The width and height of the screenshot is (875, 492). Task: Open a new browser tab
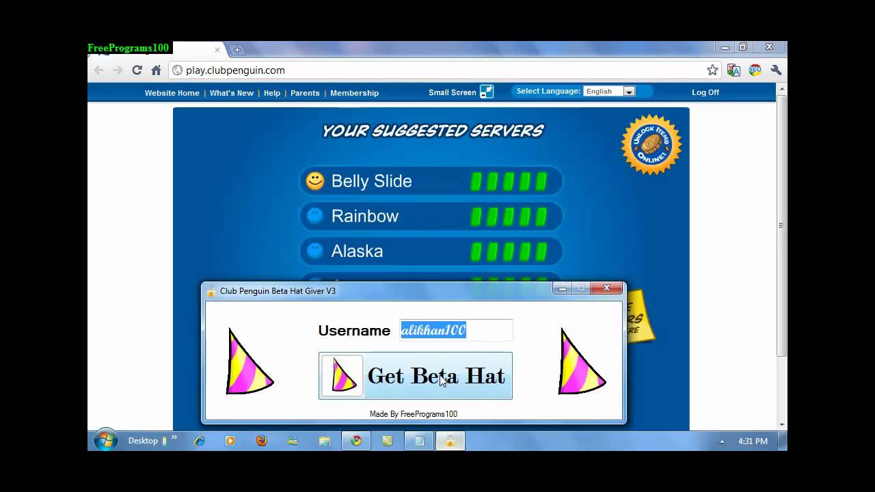(x=237, y=50)
